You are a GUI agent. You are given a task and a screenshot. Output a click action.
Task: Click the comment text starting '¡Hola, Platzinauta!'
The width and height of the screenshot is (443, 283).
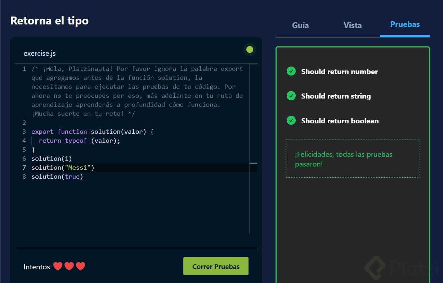137,91
